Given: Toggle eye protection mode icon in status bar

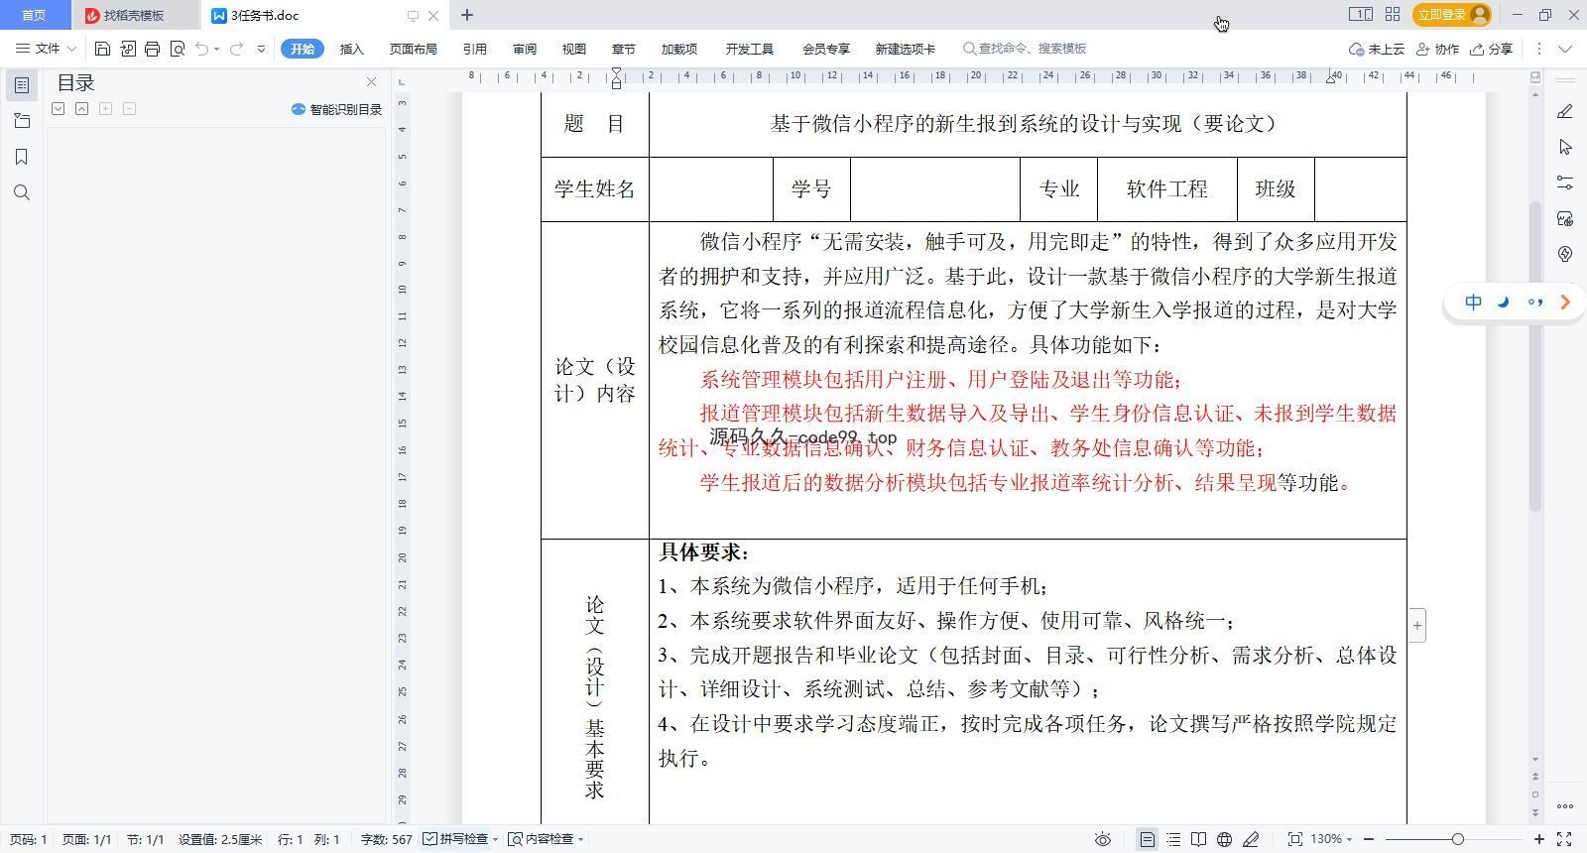Looking at the screenshot, I should click(x=1102, y=839).
